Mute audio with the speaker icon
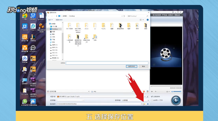The height and width of the screenshot is (121, 218). 172,91
